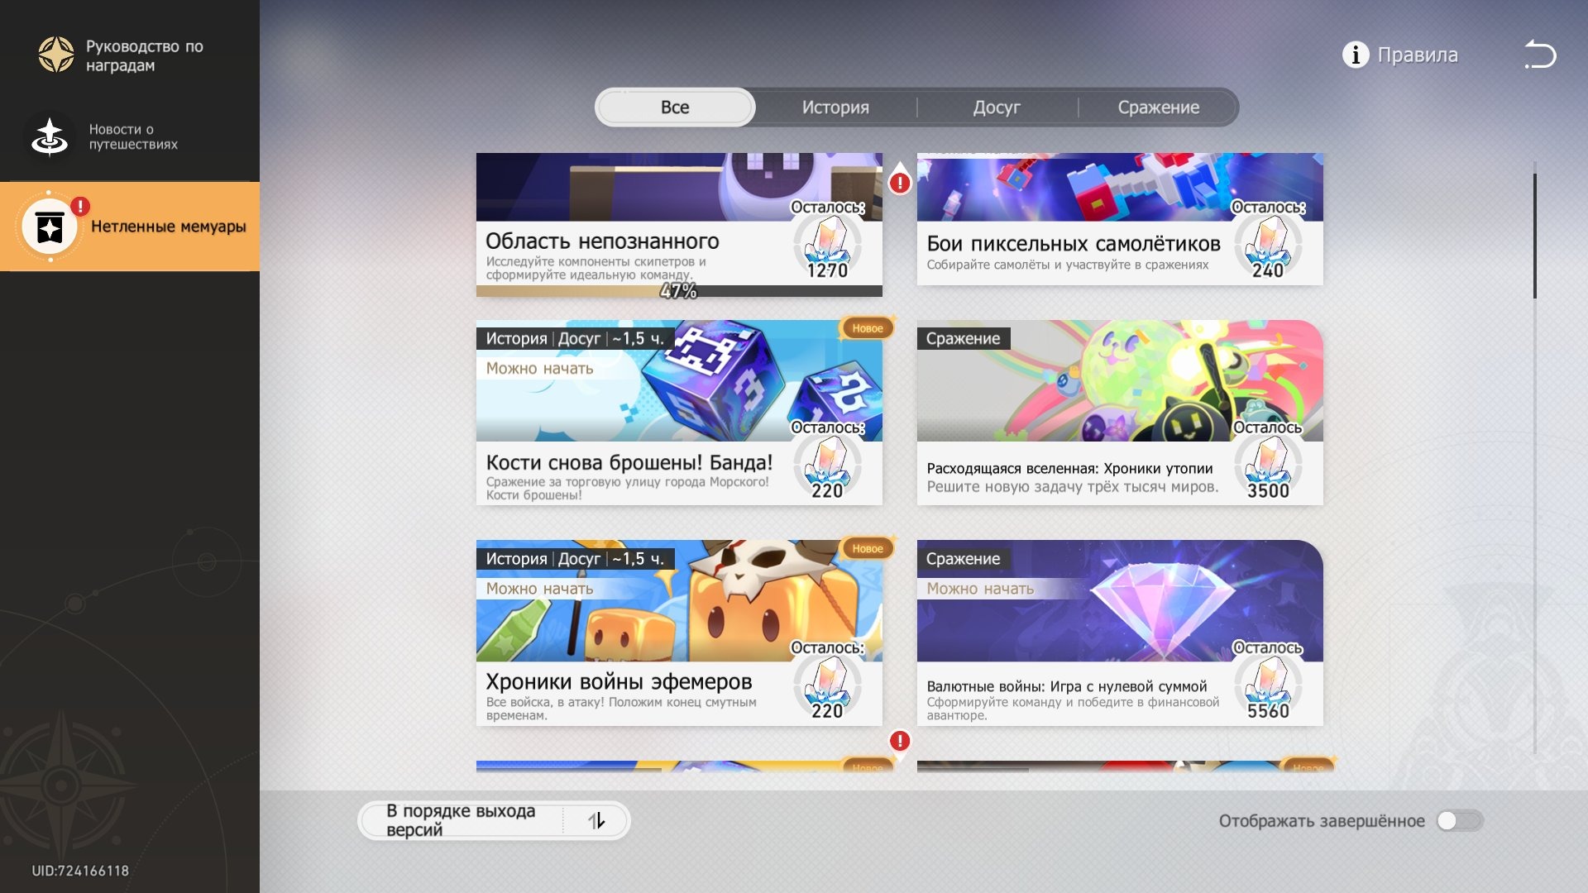Select Нетленные мемуары star icon
This screenshot has width=1588, height=893.
click(x=50, y=227)
